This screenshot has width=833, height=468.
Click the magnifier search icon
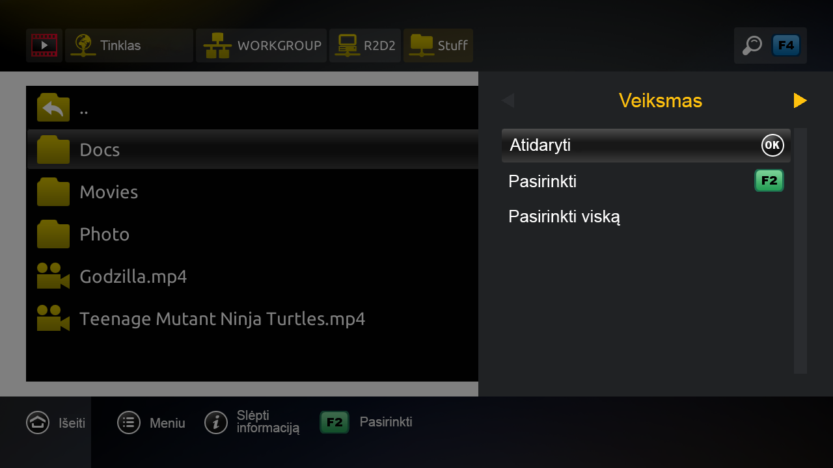pyautogui.click(x=752, y=45)
